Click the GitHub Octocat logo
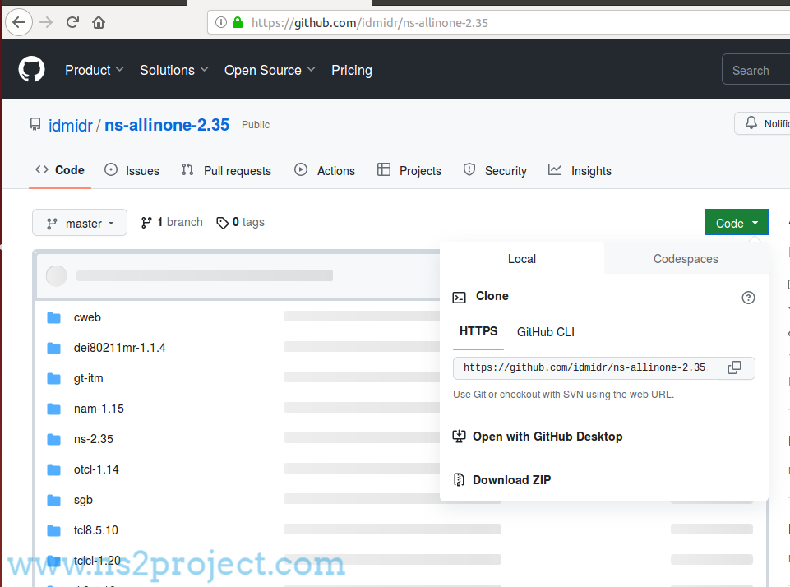The image size is (790, 587). (32, 69)
